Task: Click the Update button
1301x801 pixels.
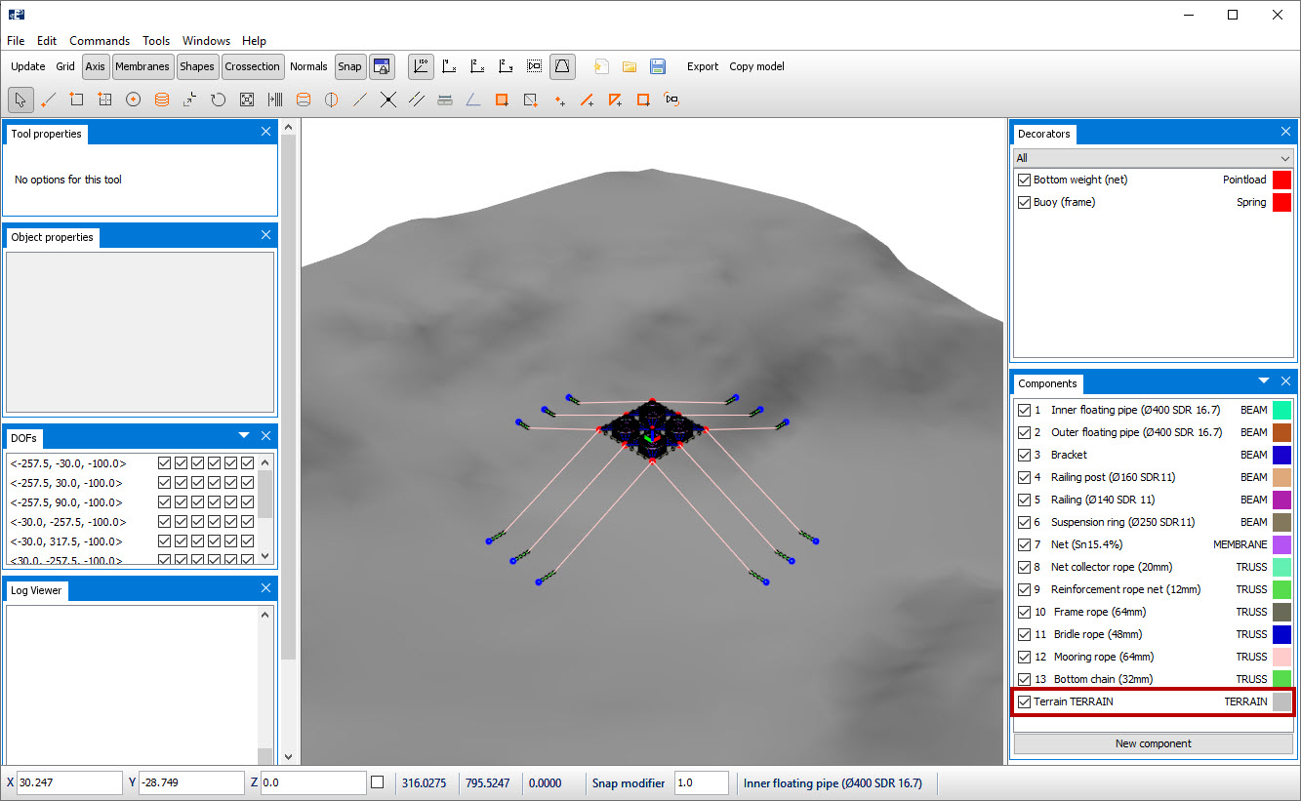Action: tap(28, 66)
